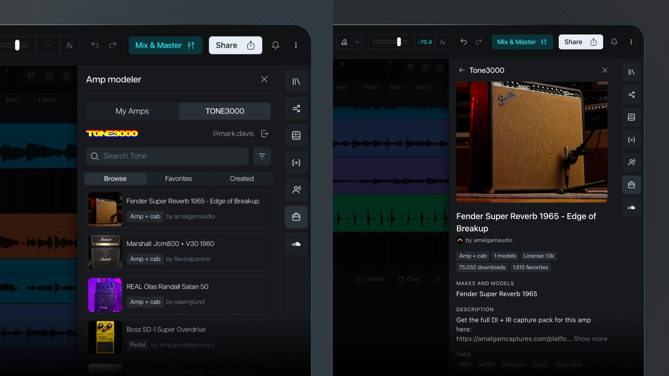Image resolution: width=669 pixels, height=376 pixels.
Task: Click notifications bell in Tone3000 window
Action: (614, 42)
